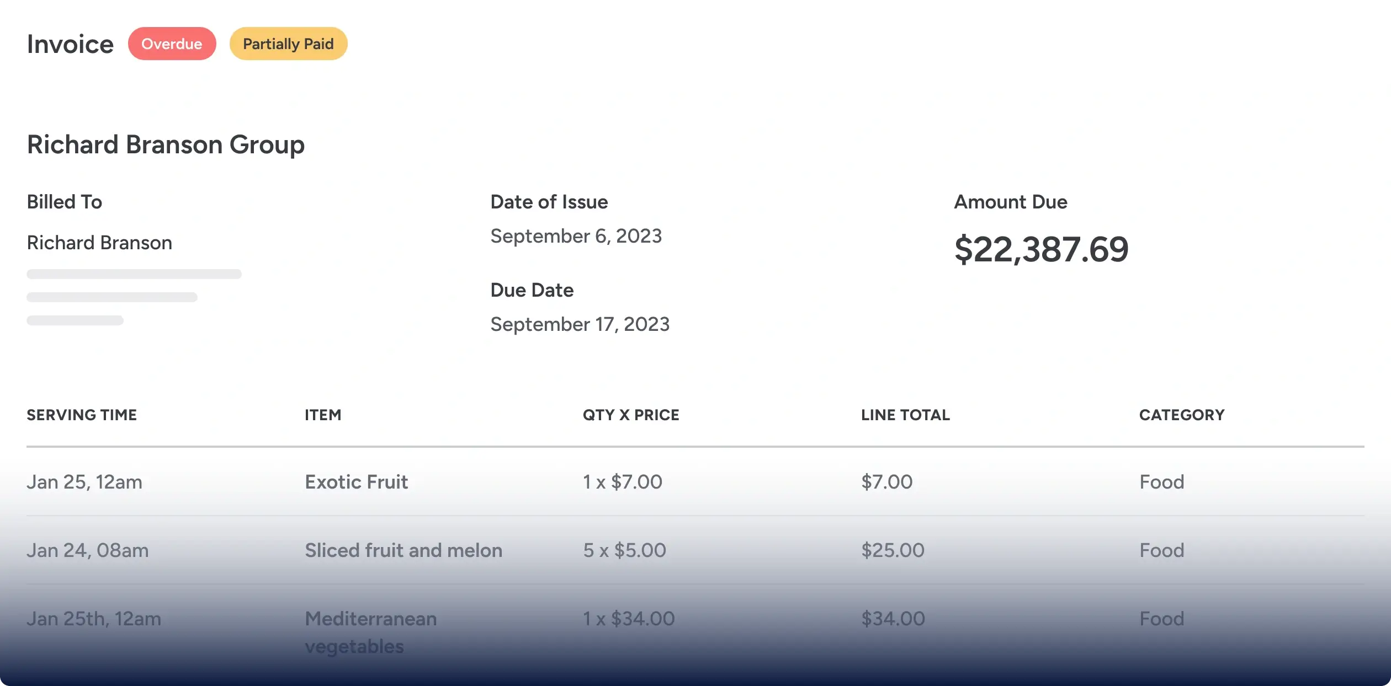Click the Richard Branson Group heading
This screenshot has width=1391, height=686.
pos(166,144)
